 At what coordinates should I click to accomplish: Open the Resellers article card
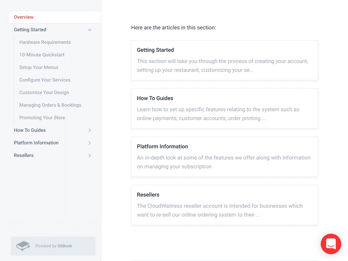pyautogui.click(x=224, y=205)
